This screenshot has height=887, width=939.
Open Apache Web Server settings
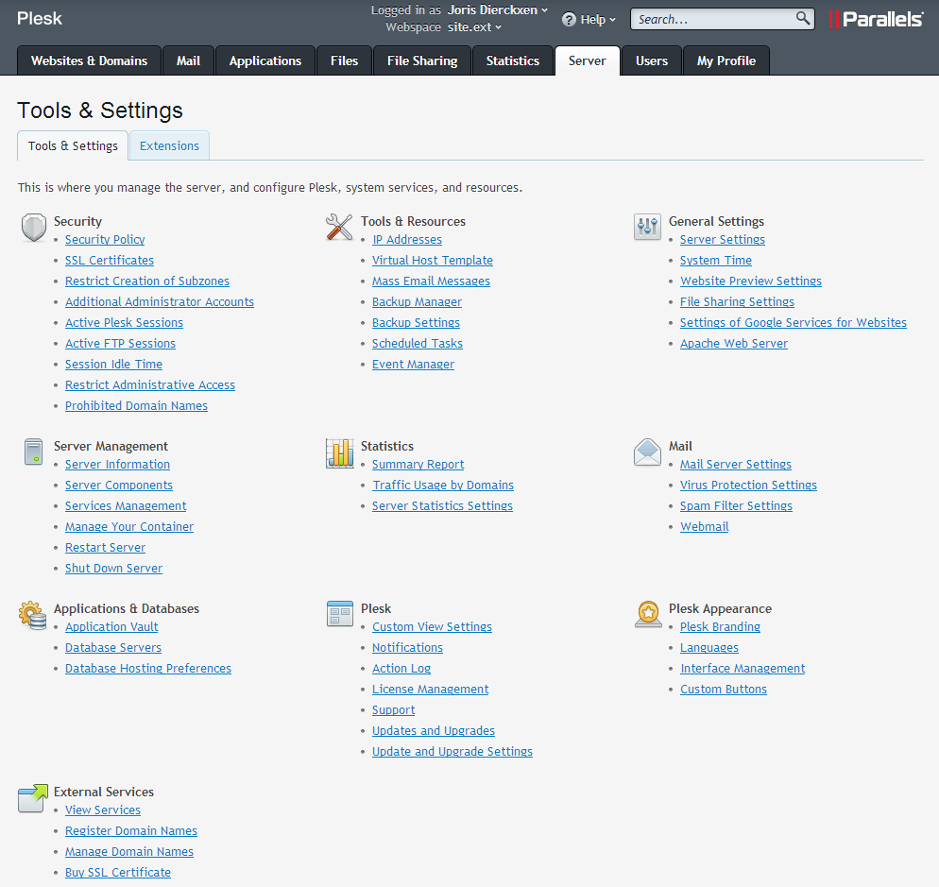[734, 344]
